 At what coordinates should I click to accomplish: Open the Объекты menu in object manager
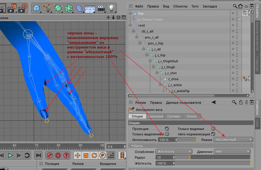[x=180, y=6]
